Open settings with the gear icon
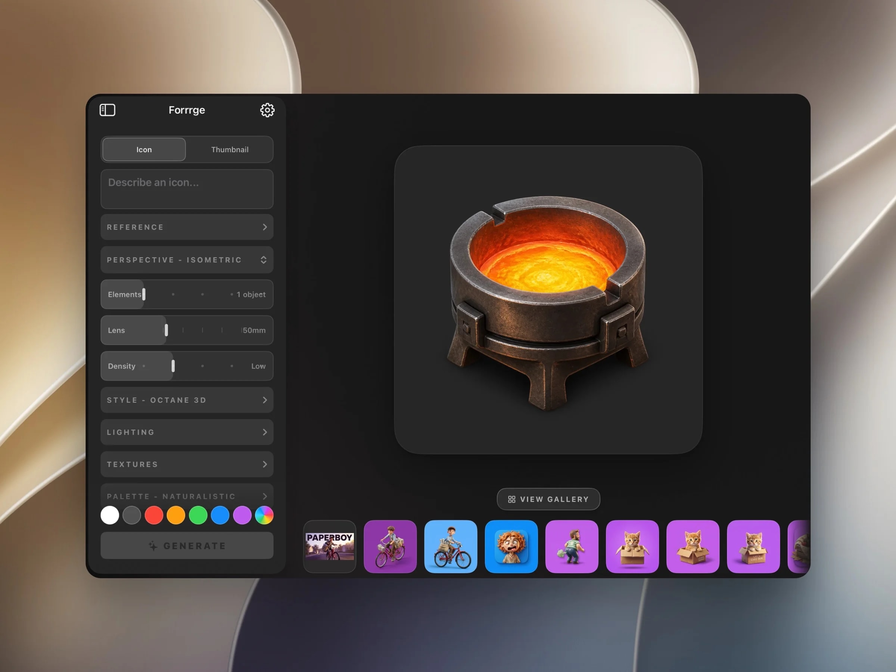Image resolution: width=896 pixels, height=672 pixels. 267,110
